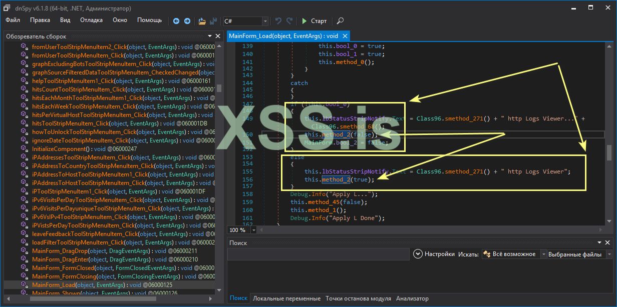
Task: Click the Open file folder icon
Action: point(202,21)
